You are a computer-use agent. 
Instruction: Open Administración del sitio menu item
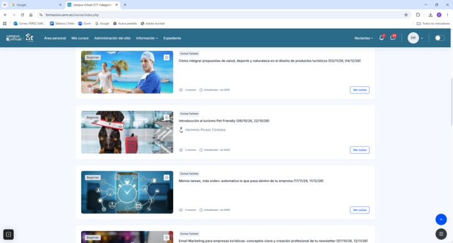(x=113, y=38)
